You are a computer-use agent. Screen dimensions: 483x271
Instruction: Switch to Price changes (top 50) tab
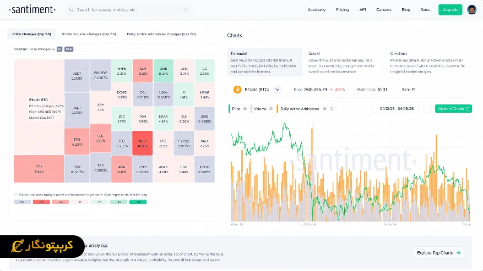tap(31, 34)
